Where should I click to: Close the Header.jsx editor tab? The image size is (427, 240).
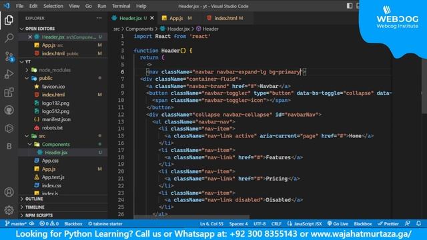[152, 18]
